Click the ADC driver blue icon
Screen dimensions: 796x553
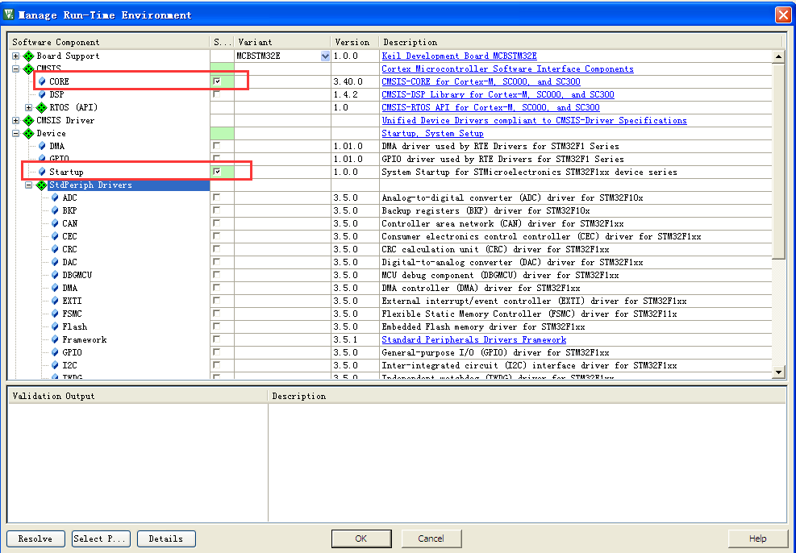coord(55,197)
